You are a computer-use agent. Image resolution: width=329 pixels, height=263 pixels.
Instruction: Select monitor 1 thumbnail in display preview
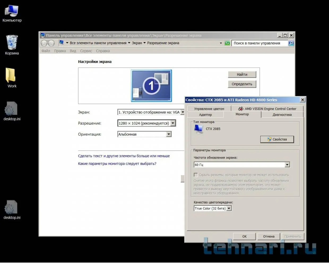151,85
